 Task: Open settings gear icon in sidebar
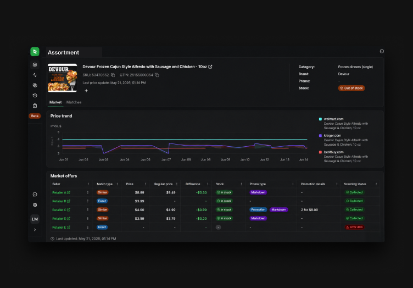[35, 205]
